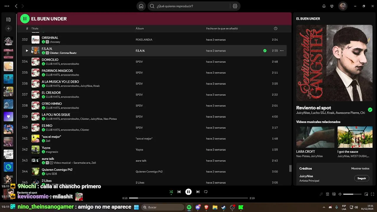Open artist Corona Beatz link

click(68, 53)
